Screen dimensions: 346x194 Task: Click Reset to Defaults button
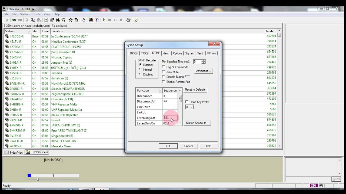pyautogui.click(x=195, y=89)
